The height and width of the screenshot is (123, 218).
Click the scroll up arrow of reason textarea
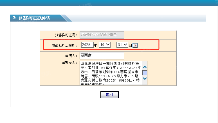pos(145,67)
